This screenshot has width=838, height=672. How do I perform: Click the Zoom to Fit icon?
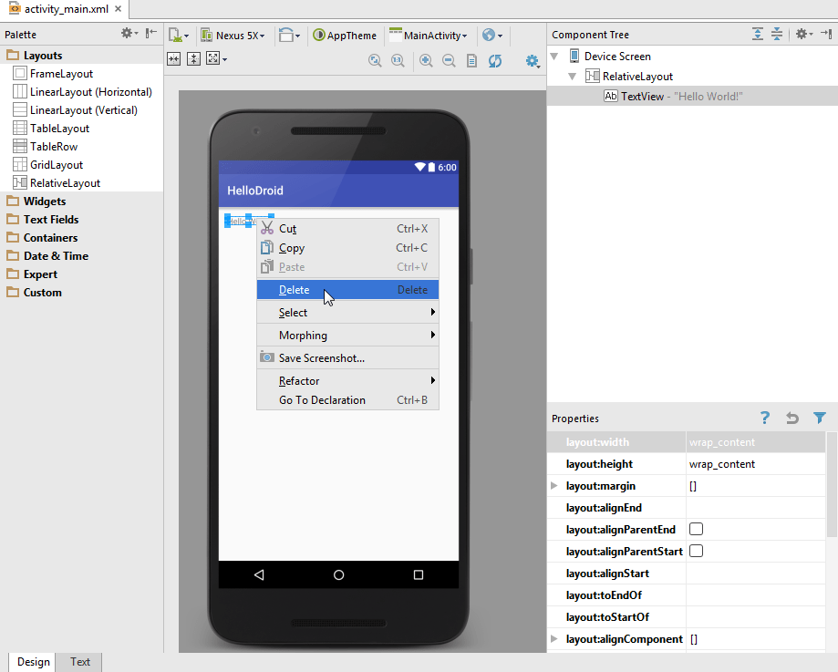coord(375,60)
